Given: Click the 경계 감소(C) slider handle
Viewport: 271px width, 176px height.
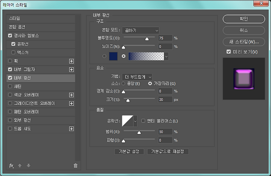Looking at the screenshot, I should pyautogui.click(x=123, y=92).
